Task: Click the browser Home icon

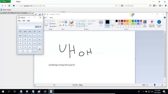Action: click(14, 6)
